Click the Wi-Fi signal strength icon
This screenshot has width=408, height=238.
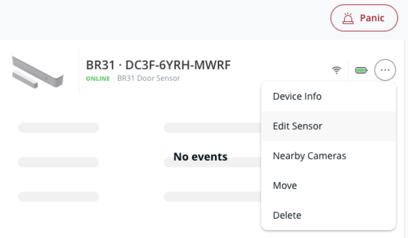point(337,70)
